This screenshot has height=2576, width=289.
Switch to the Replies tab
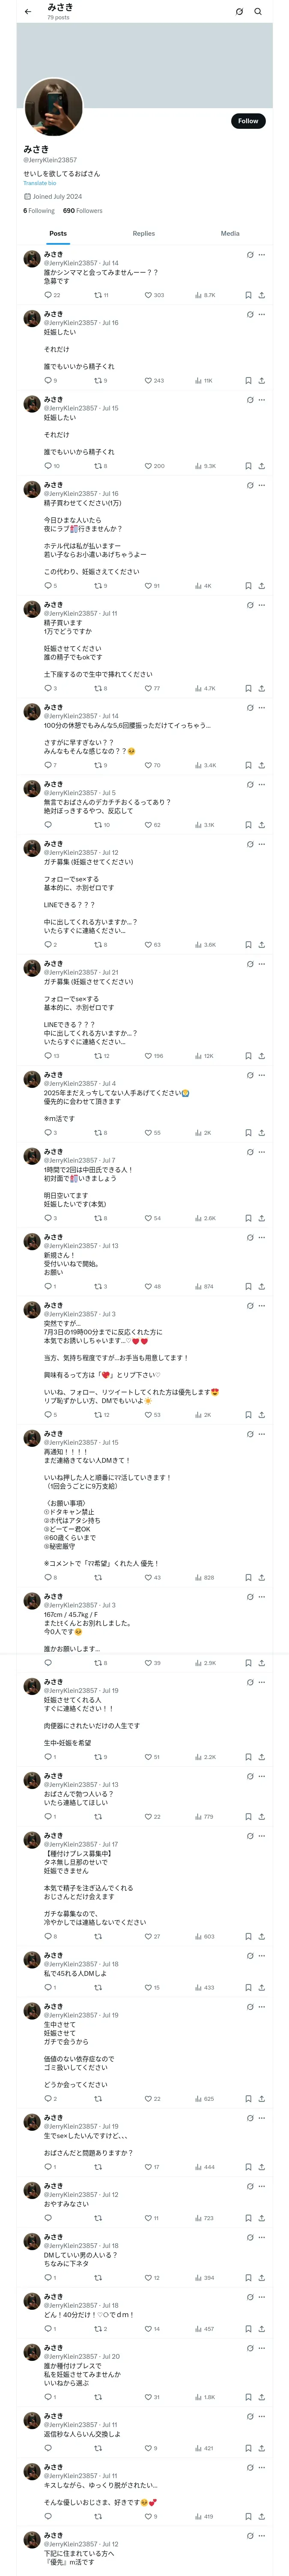[x=143, y=233]
